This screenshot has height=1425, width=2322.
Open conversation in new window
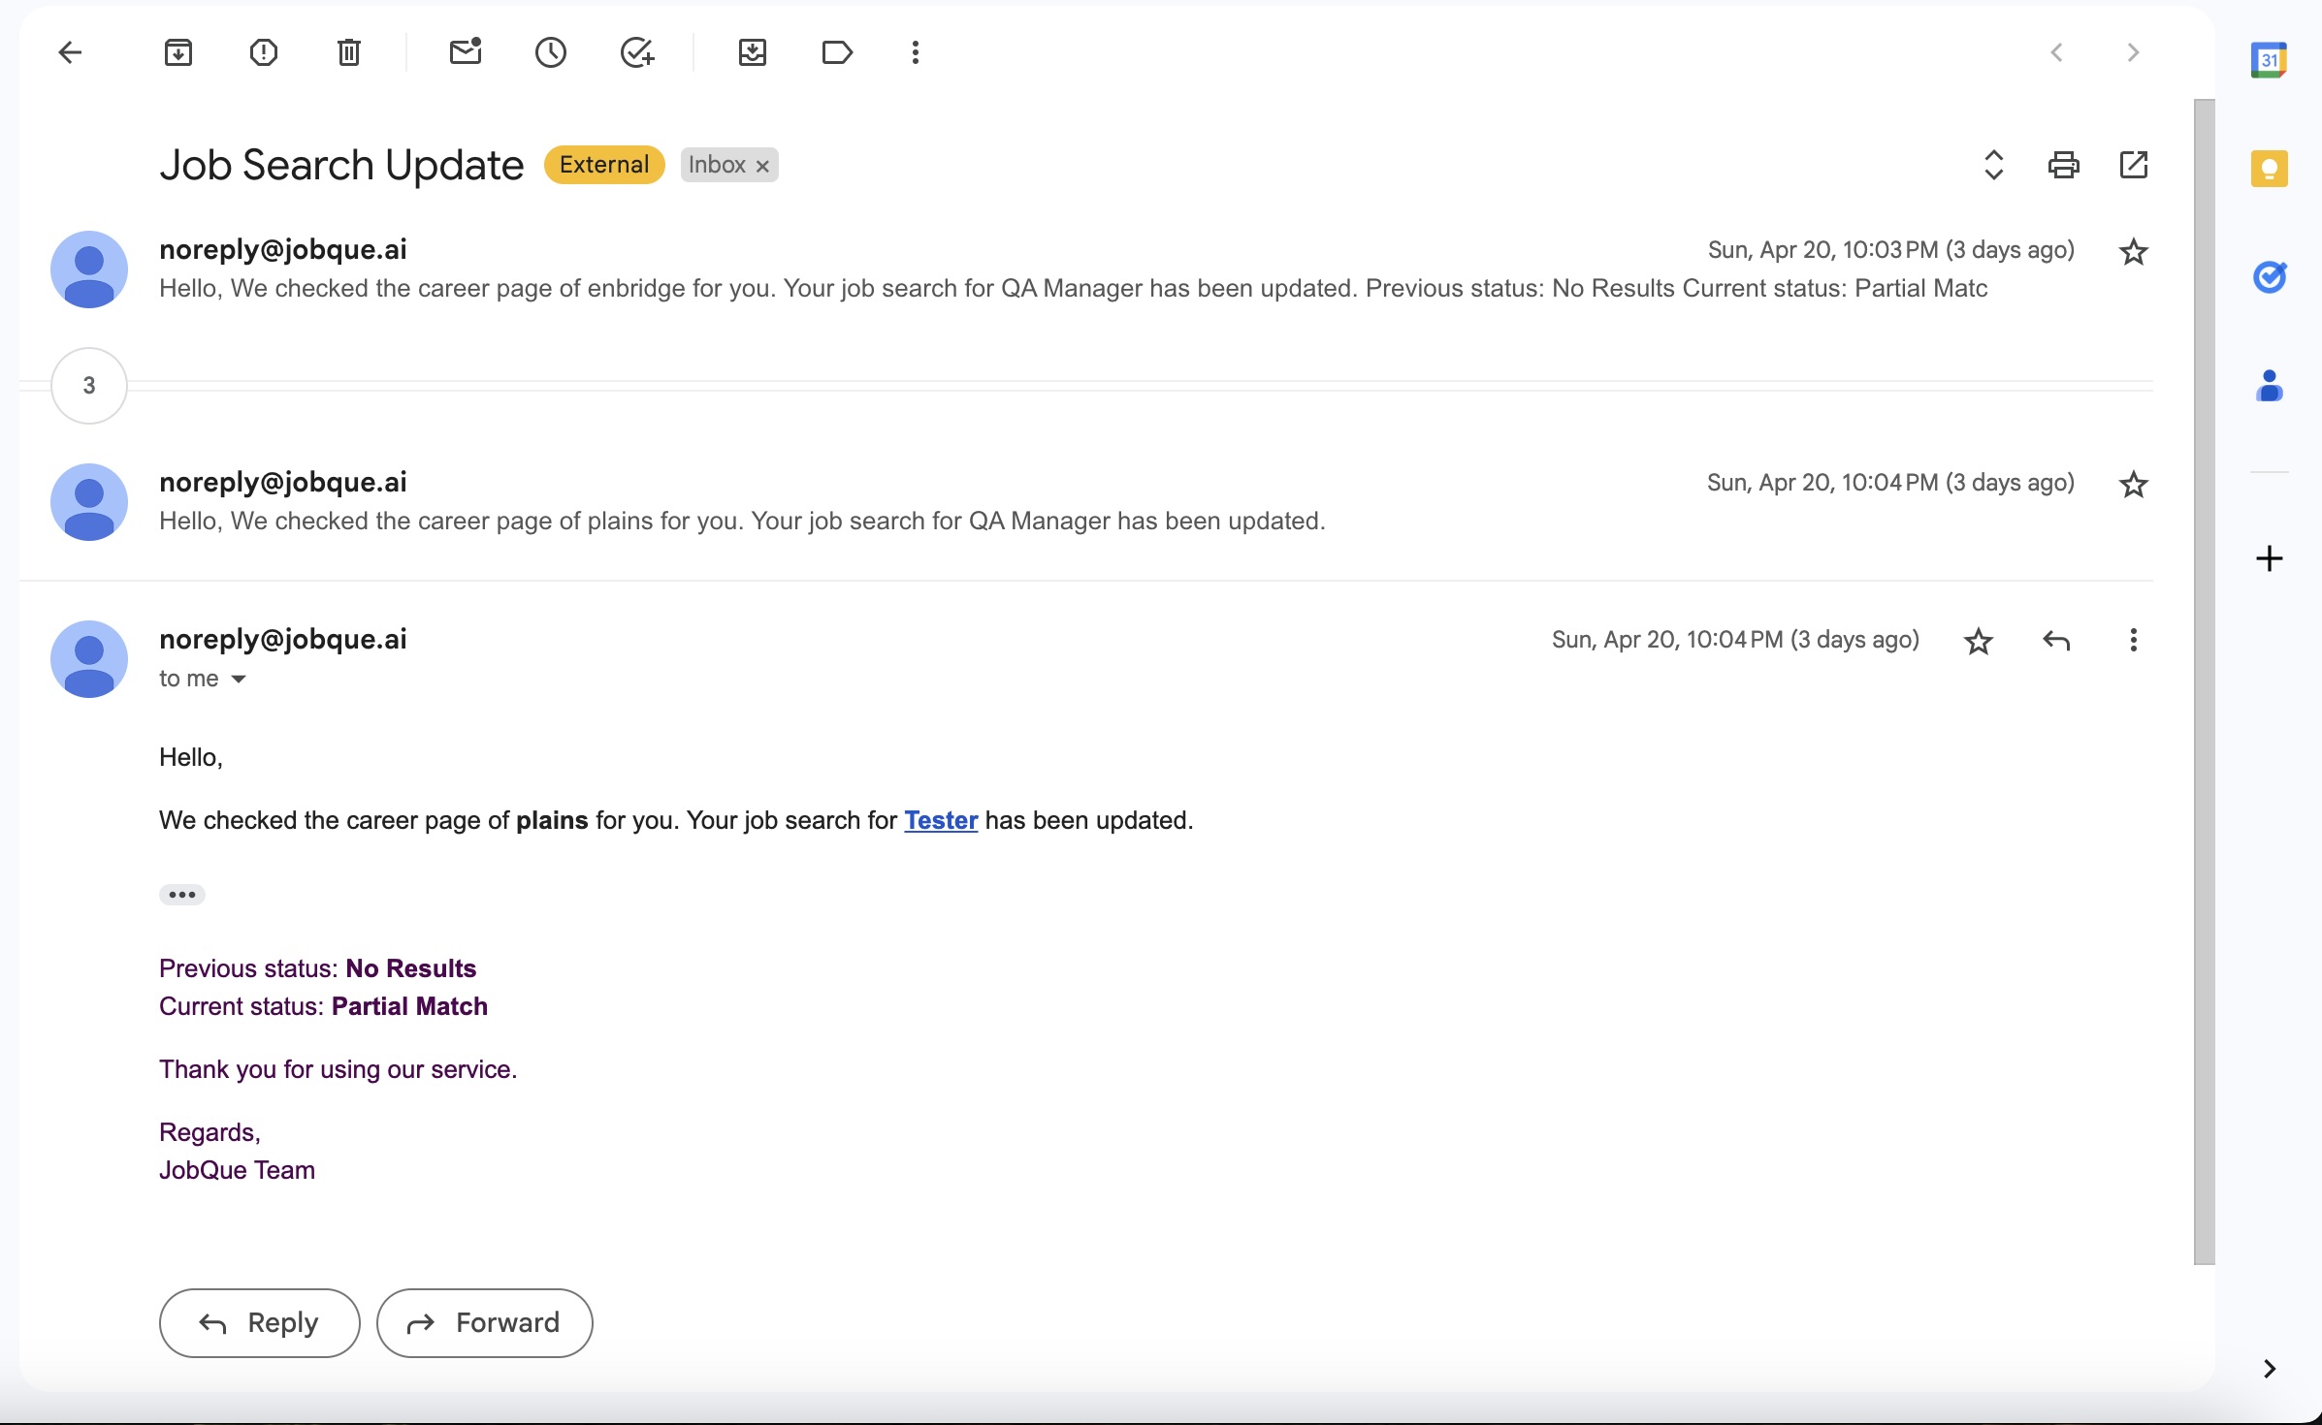point(2134,165)
